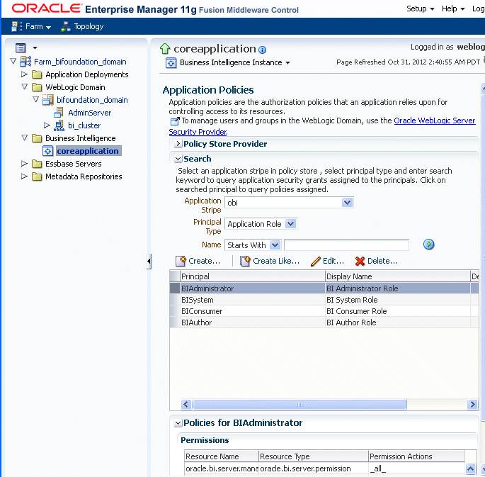Screen dimensions: 485x477
Task: Click the Create Like... button
Action: pos(270,261)
